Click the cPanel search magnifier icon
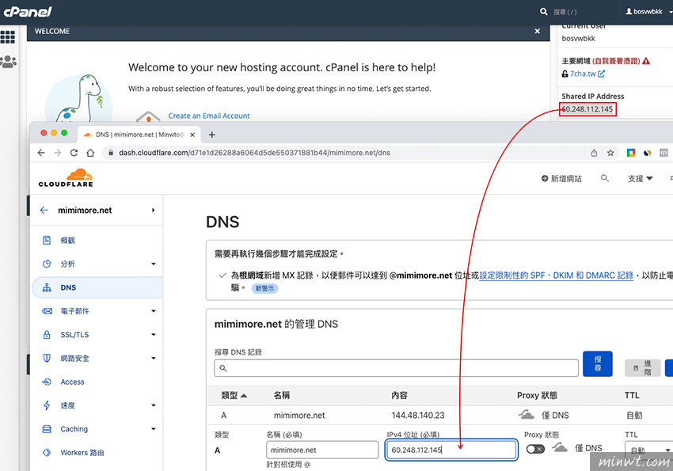 (x=543, y=12)
